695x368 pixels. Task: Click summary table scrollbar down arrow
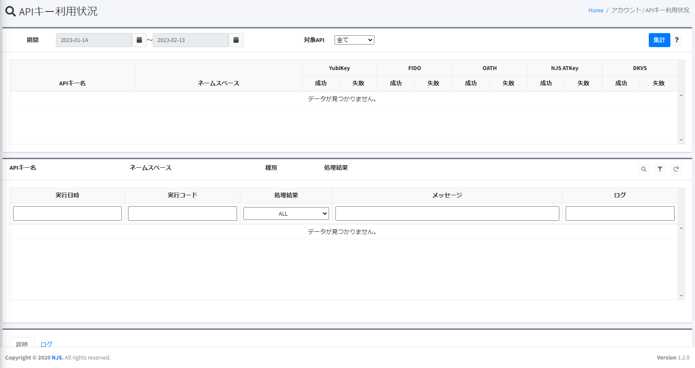point(681,140)
